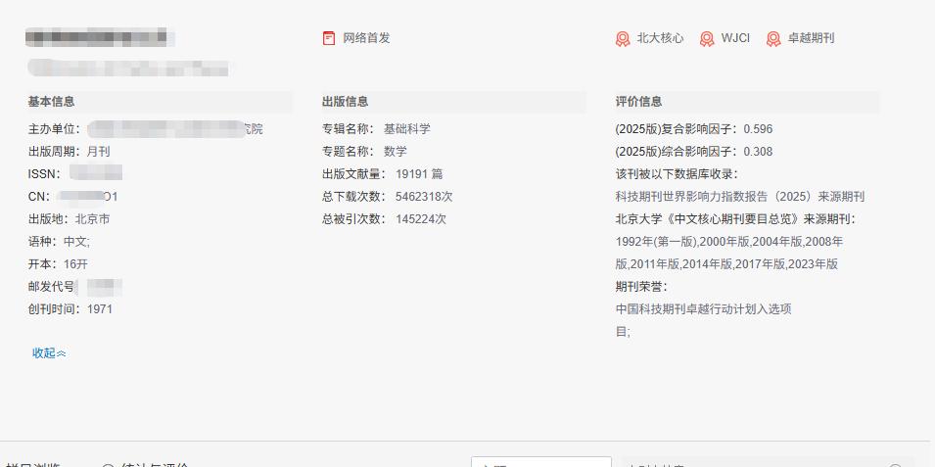Image resolution: width=935 pixels, height=467 pixels.
Task: Click the medal icon beside 北大核心
Action: click(x=623, y=39)
